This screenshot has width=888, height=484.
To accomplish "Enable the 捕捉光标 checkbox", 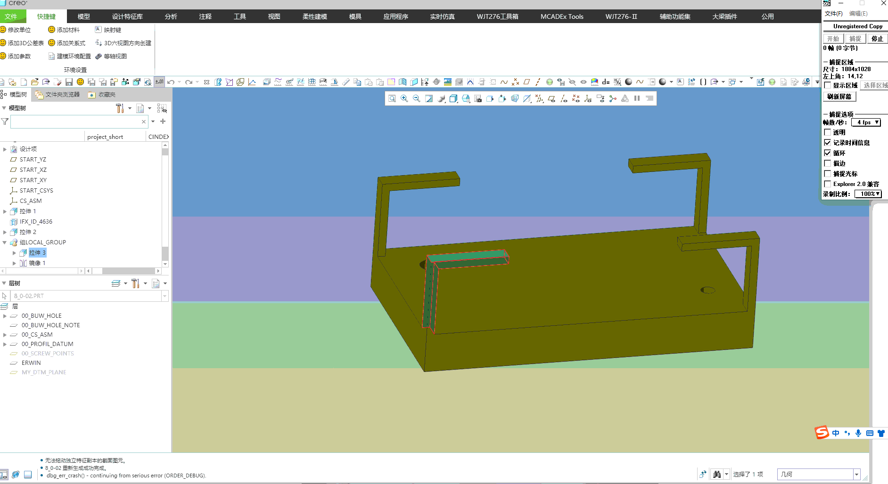I will (x=827, y=174).
